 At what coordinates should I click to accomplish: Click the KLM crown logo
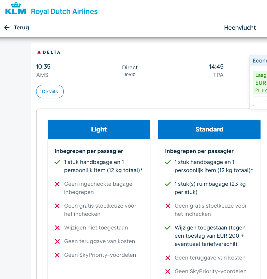[16, 9]
